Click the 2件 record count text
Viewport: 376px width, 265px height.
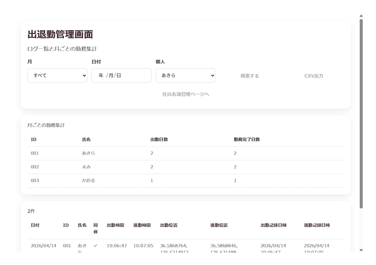pyautogui.click(x=31, y=211)
